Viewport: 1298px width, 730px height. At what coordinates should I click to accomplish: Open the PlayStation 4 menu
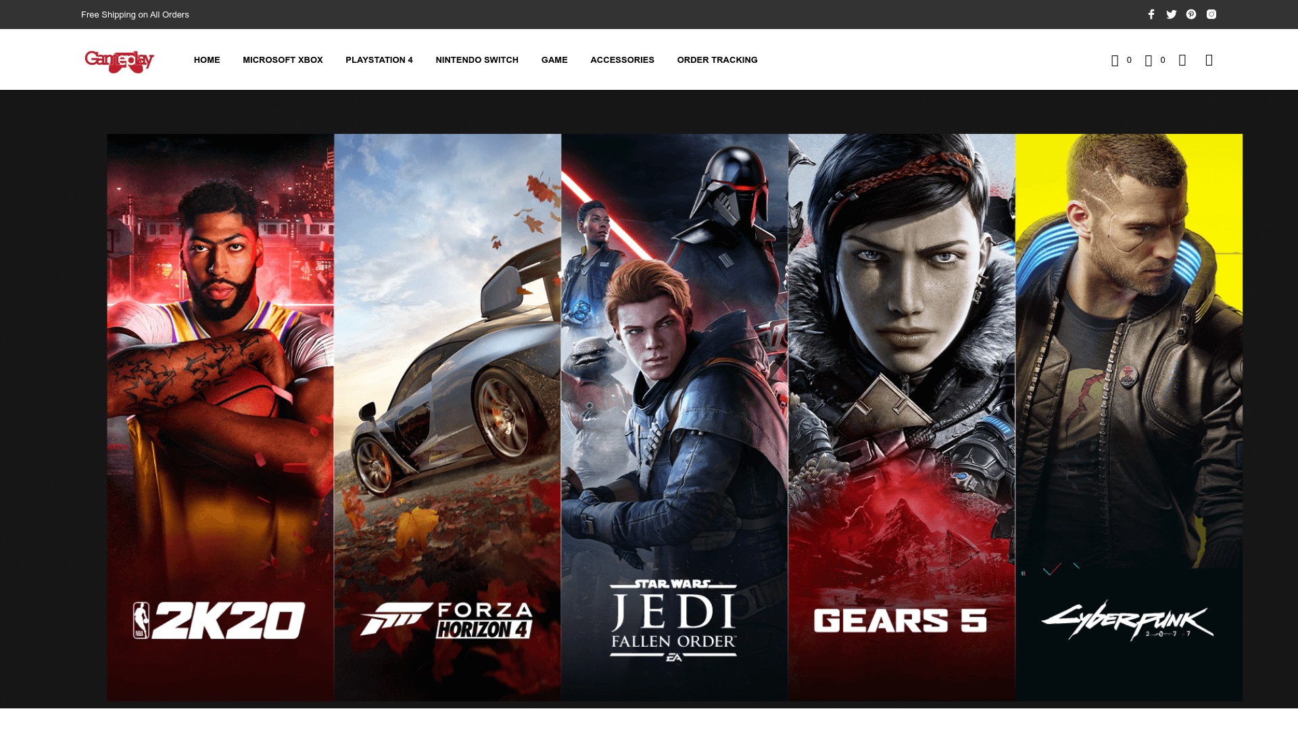(x=379, y=60)
